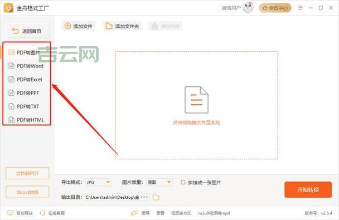Click the 微信用户 username label
Screen dimensions: 339x220
231,8
